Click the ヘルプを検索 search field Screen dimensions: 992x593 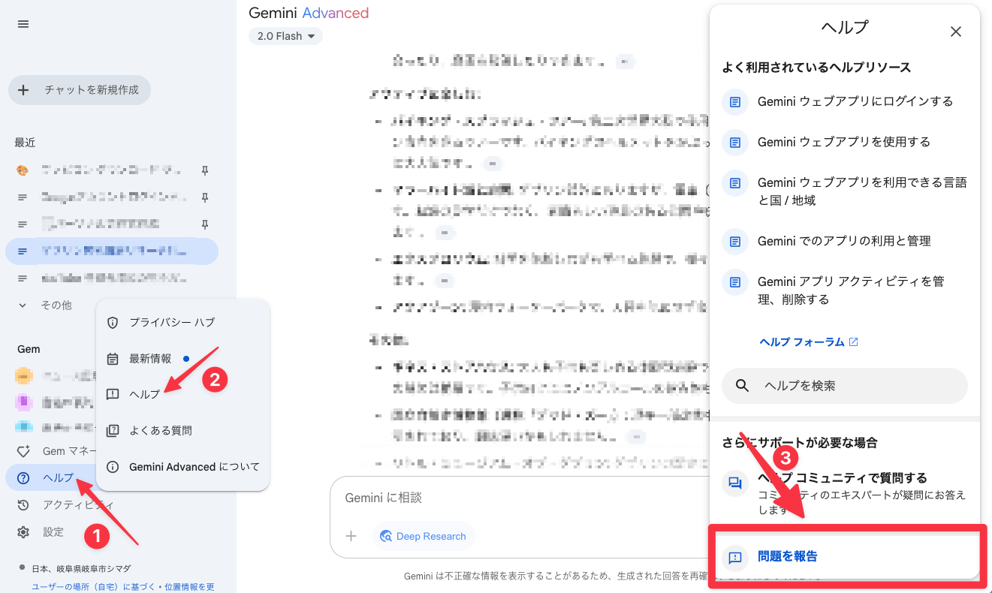845,386
